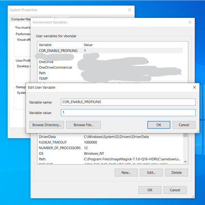Viewport: 205px width, 205px height.
Task: Cancel the Edit User Variable dialog
Action: click(x=184, y=125)
